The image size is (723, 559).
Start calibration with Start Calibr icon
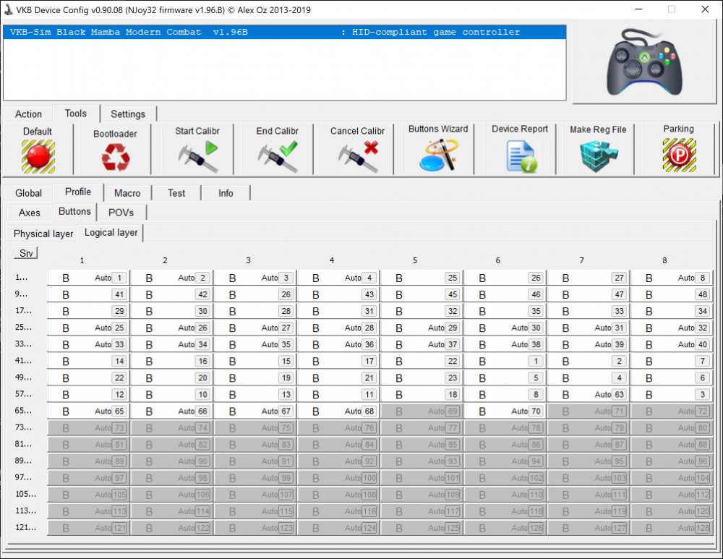point(197,156)
